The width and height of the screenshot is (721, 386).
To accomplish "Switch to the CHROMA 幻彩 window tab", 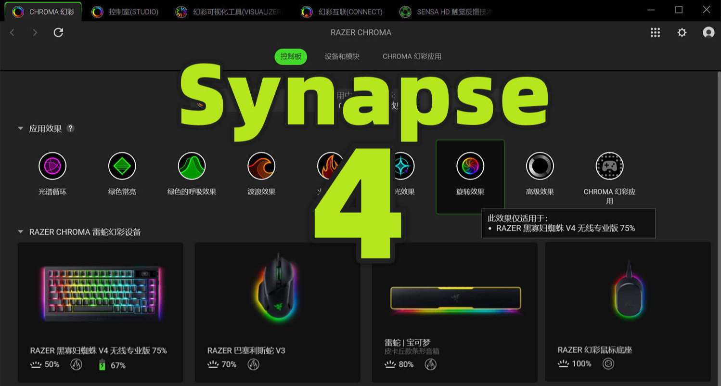I will click(x=43, y=12).
